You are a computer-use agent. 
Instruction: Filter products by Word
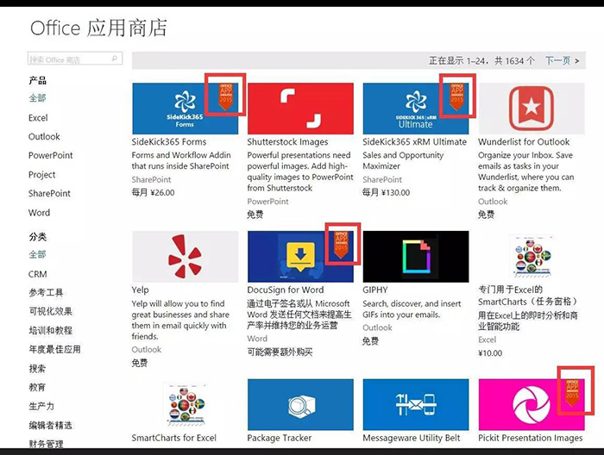(39, 212)
